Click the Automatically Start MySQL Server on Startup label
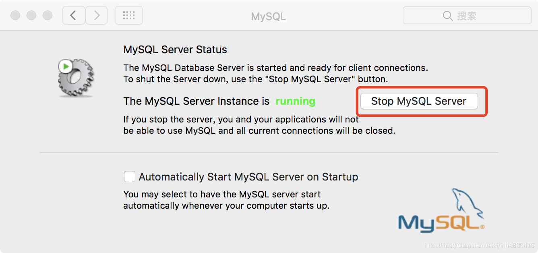The image size is (538, 253). [x=248, y=177]
